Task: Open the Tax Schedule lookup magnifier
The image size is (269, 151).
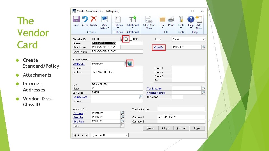Action: [x=203, y=88]
